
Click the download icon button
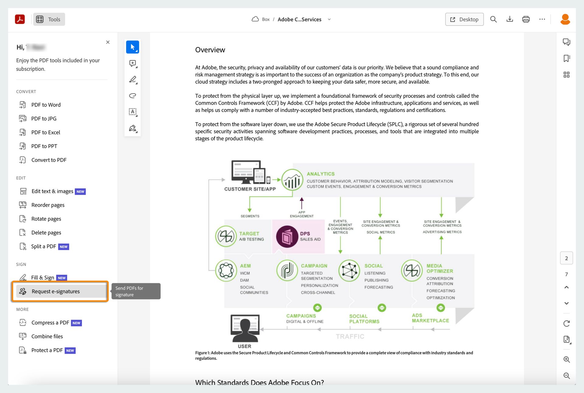[x=509, y=19]
